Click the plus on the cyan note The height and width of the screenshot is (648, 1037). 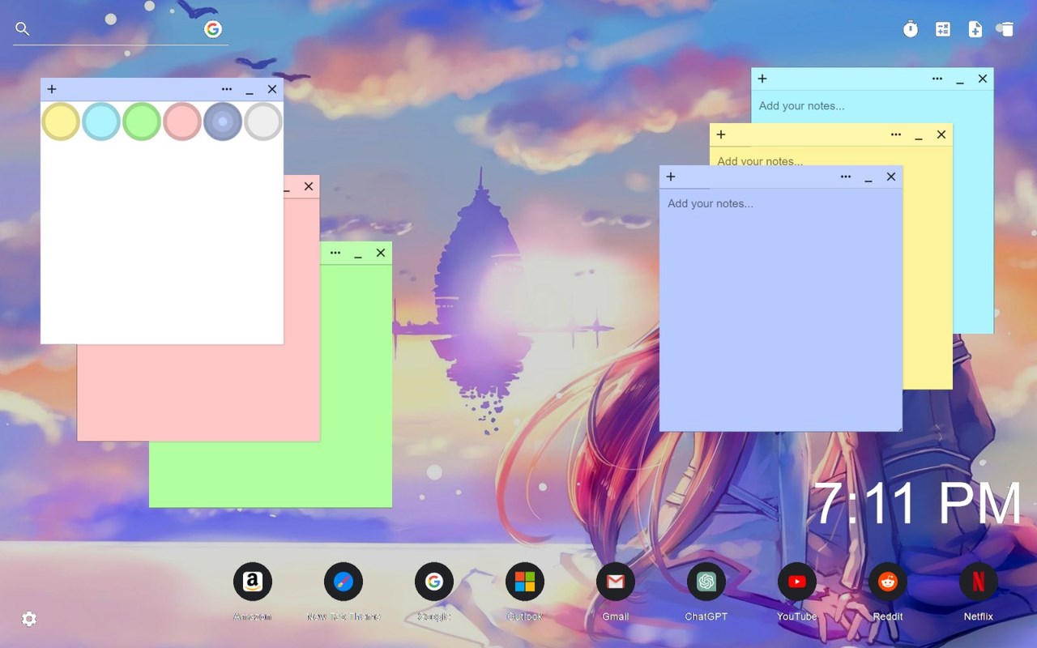pos(762,79)
